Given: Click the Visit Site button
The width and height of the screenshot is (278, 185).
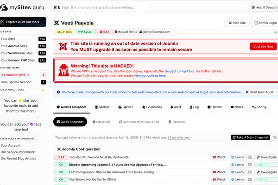Looking at the screenshot, I should 237,23.
